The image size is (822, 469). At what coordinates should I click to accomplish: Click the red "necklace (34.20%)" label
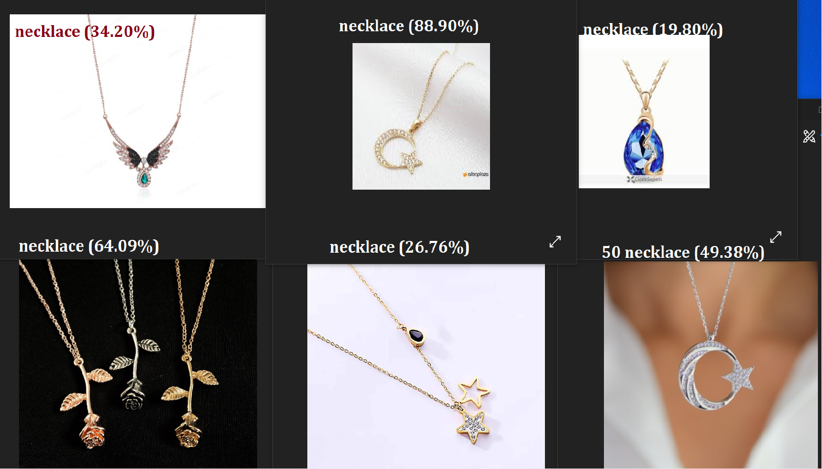pos(85,32)
